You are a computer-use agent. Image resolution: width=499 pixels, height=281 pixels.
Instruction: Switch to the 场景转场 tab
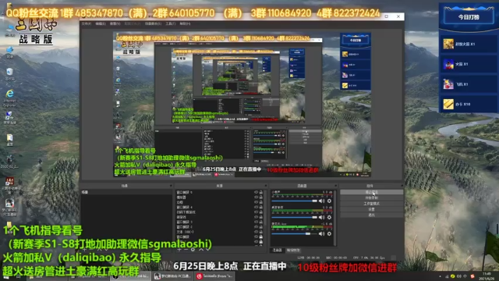pos(293,251)
